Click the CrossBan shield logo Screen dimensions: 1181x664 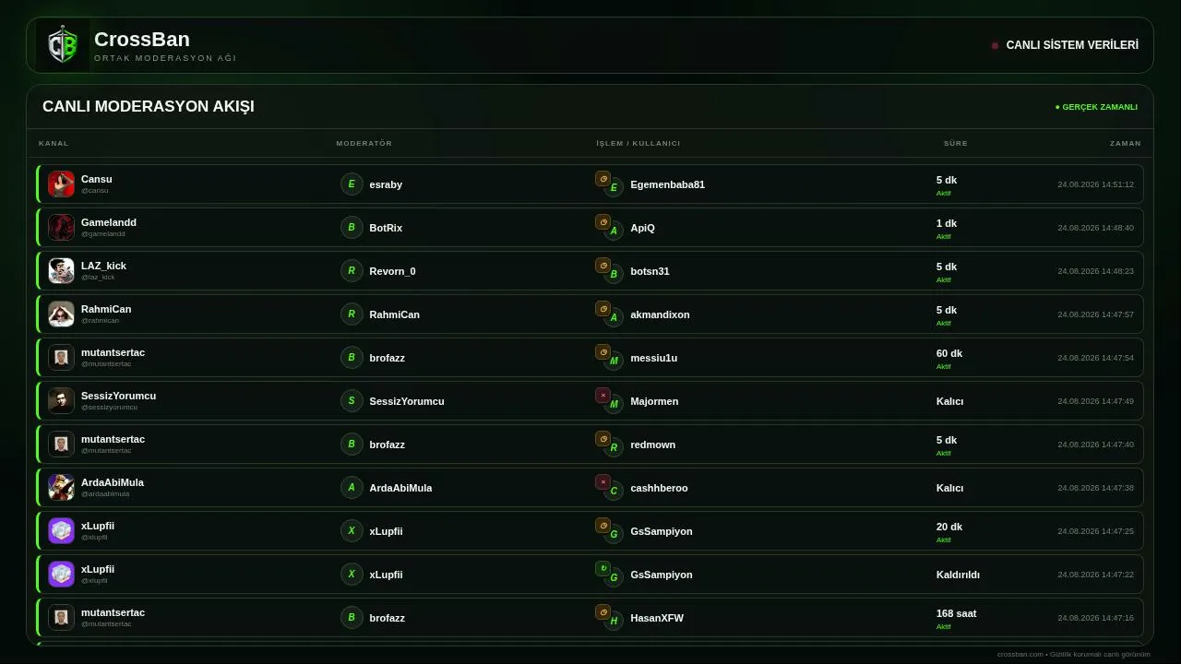coord(63,45)
